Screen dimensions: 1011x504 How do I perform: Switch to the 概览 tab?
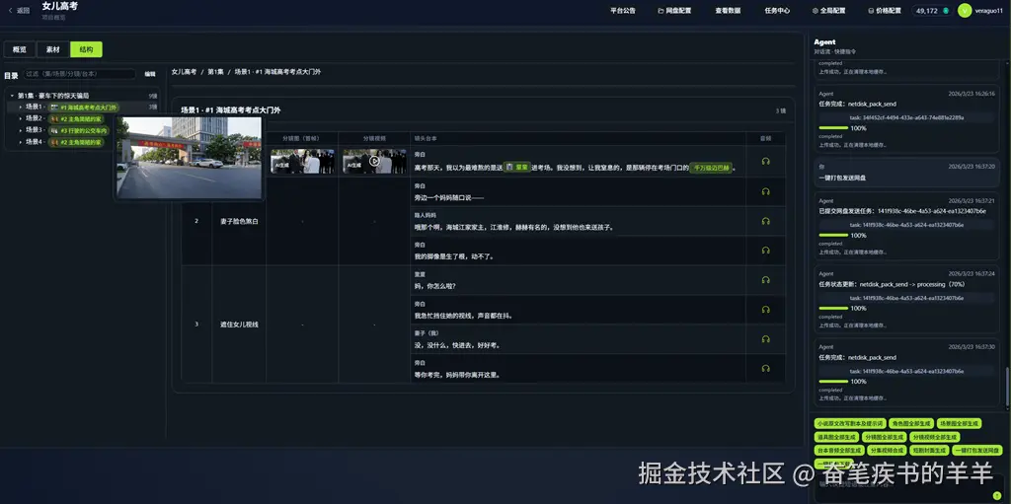tap(20, 49)
